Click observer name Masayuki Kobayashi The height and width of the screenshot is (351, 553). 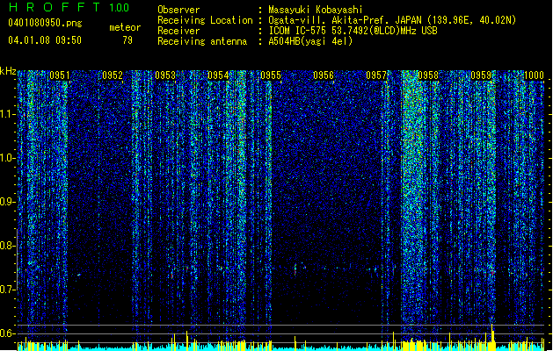pyautogui.click(x=315, y=10)
